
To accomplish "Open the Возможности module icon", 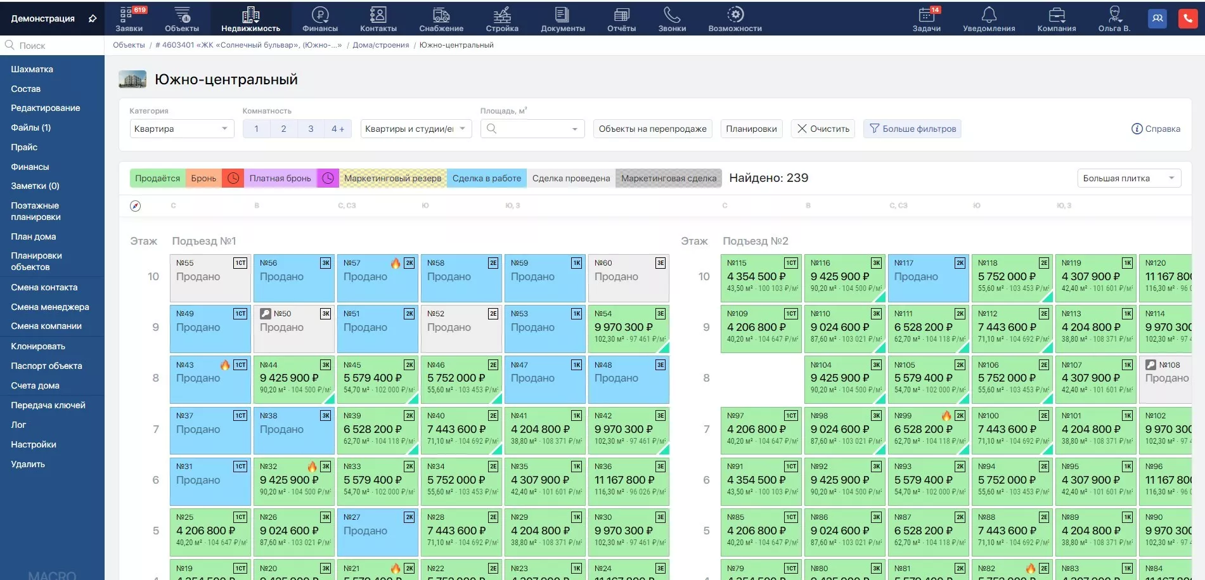I will point(735,18).
